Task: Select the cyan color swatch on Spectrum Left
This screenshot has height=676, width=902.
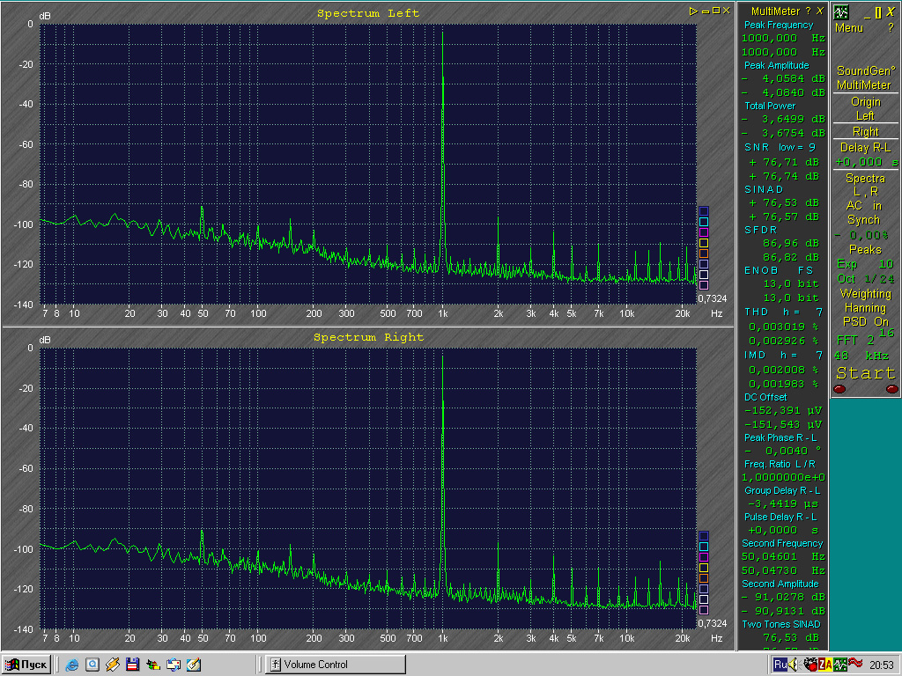Action: [703, 221]
